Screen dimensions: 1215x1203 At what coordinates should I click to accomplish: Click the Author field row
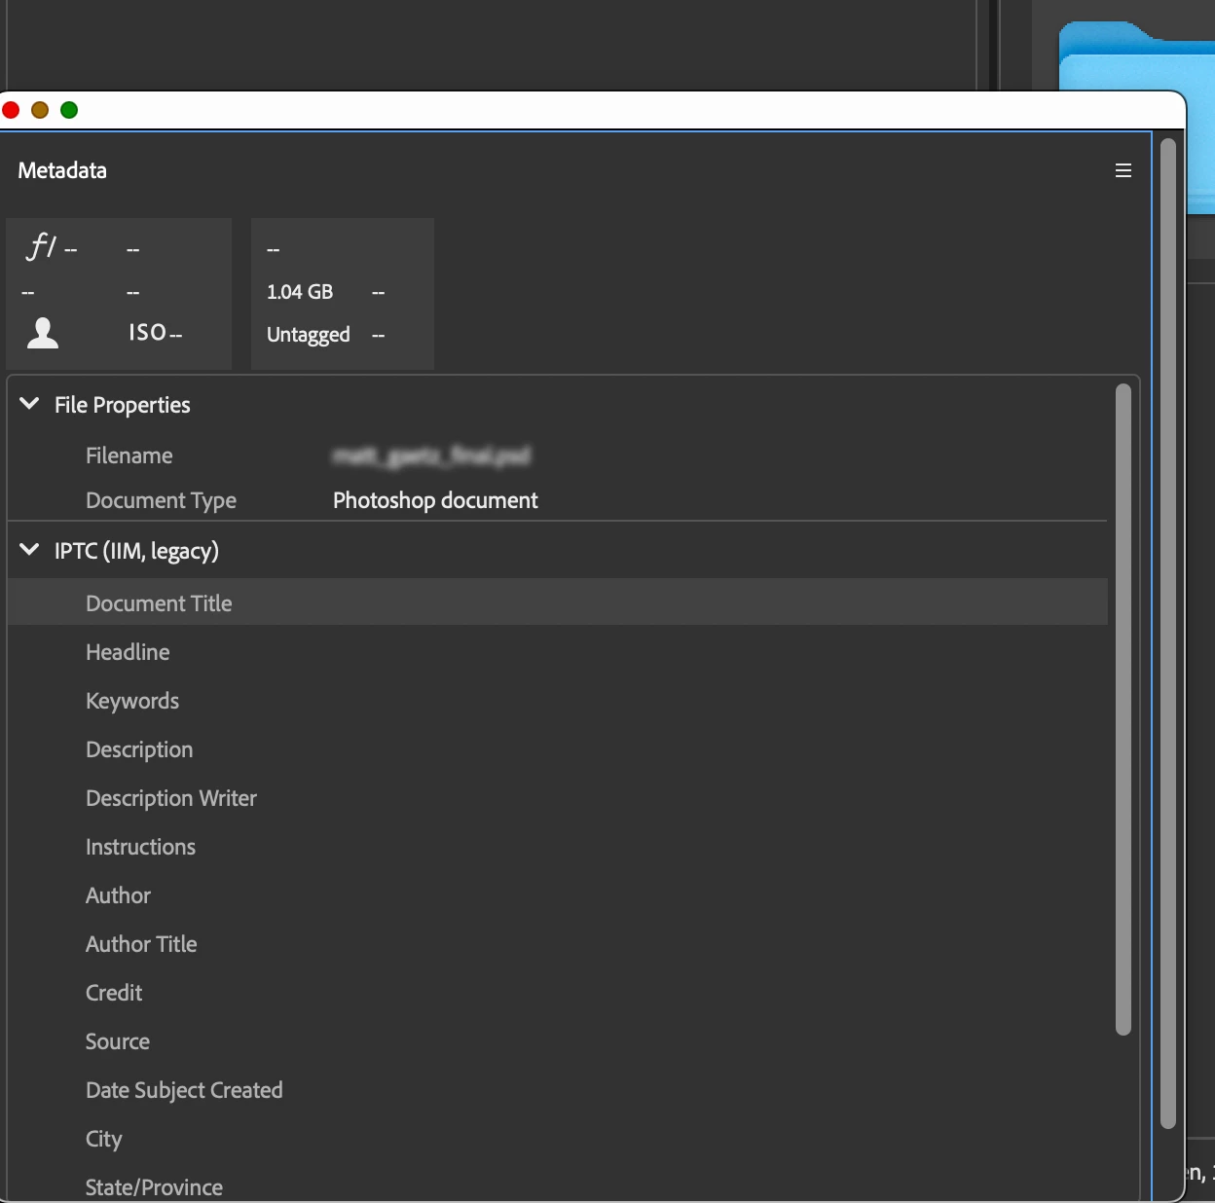[x=558, y=895]
